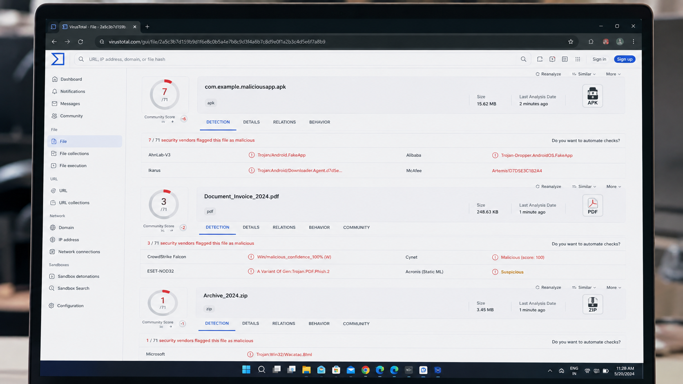Reanalyze the Document_Invoice_2024.pdf file
Image resolution: width=683 pixels, height=384 pixels.
(x=548, y=186)
